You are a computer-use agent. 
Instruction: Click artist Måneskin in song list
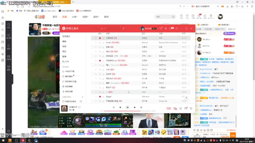point(146,97)
